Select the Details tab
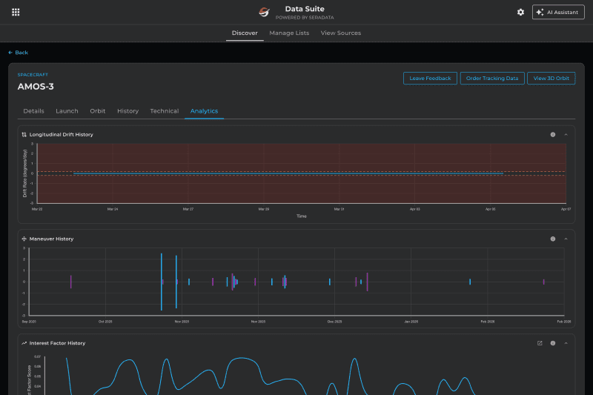The image size is (593, 395). 33,111
